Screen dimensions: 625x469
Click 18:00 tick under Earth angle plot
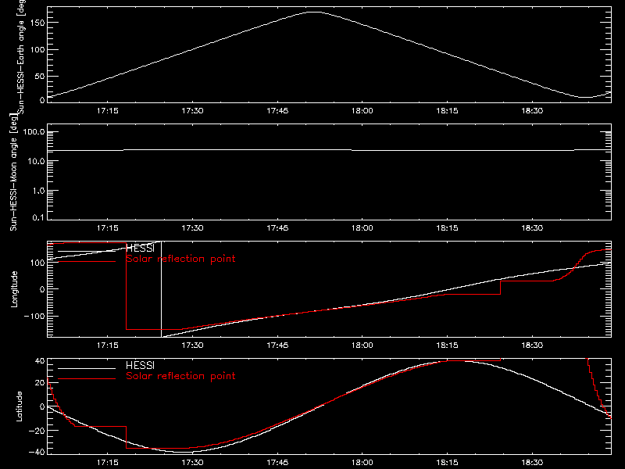click(362, 111)
